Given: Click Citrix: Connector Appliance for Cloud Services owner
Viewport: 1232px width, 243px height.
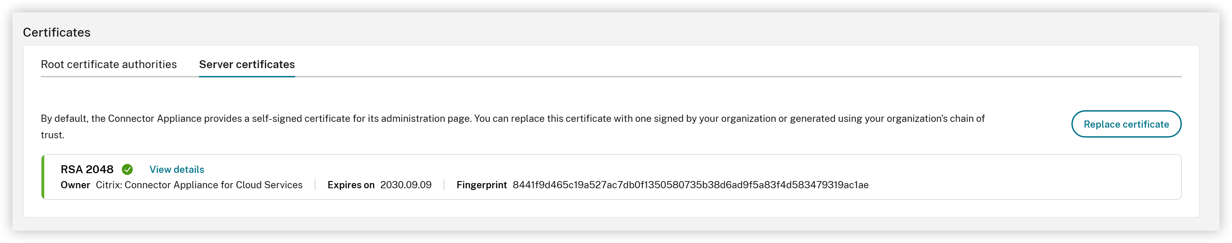Looking at the screenshot, I should pos(199,185).
